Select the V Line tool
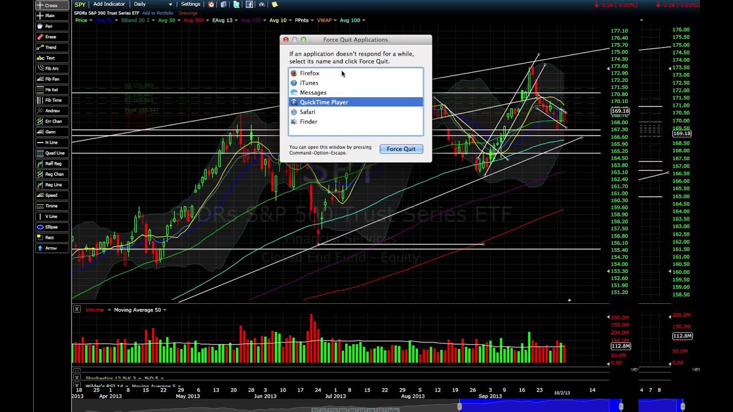 coord(52,216)
